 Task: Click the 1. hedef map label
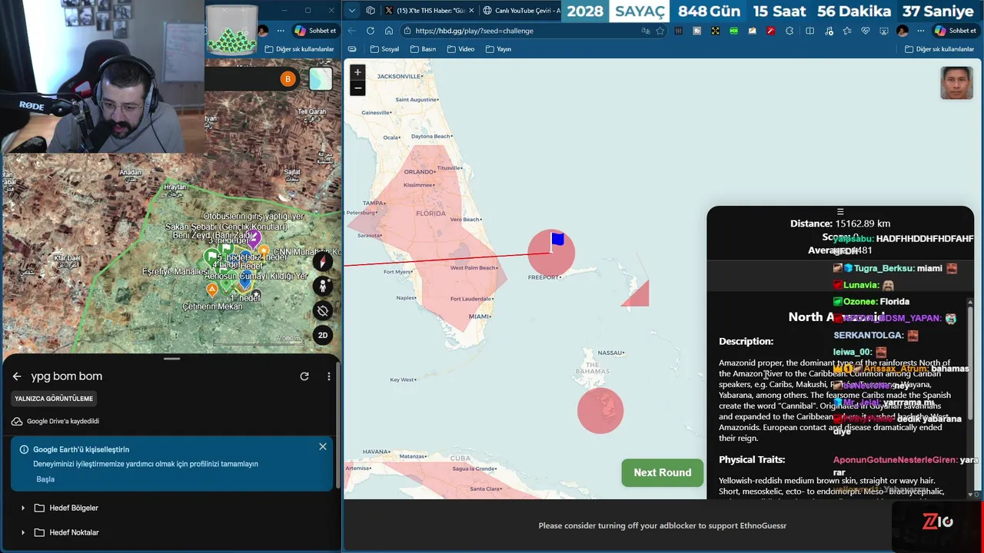[x=245, y=298]
